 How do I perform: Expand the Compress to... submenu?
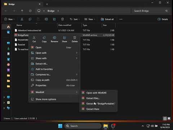pos(54,75)
